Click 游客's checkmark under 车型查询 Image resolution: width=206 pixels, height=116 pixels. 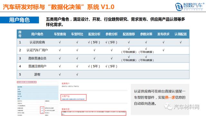60,74
